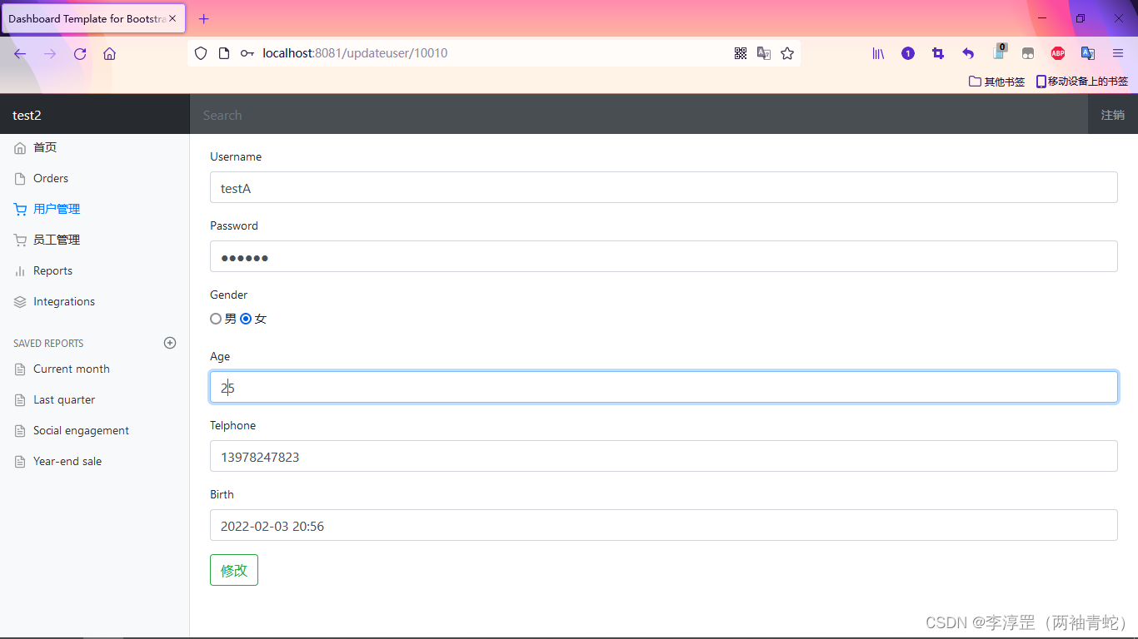
Task: Click the key saved-login icon
Action: pos(247,53)
